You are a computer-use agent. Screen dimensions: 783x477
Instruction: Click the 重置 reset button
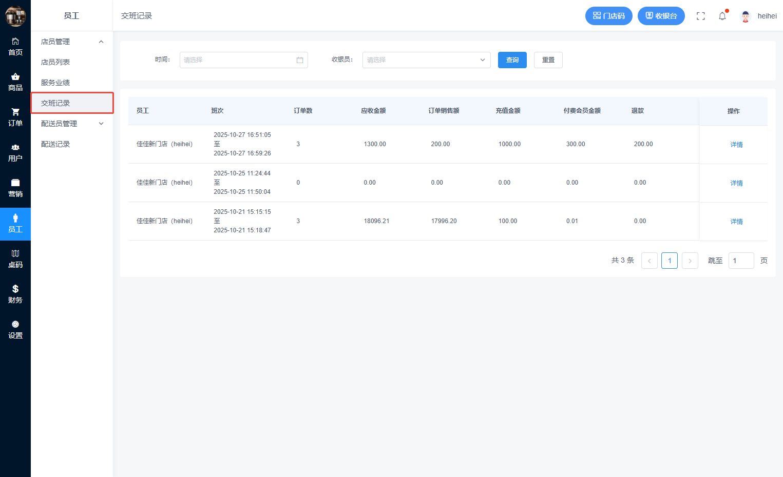[x=548, y=60]
